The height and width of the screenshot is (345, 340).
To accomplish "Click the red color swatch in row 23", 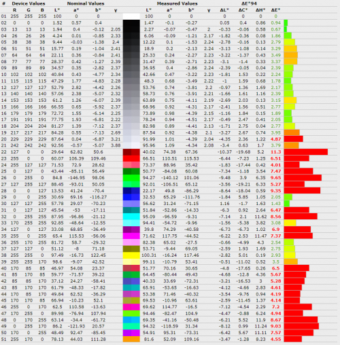I will [131, 158].
